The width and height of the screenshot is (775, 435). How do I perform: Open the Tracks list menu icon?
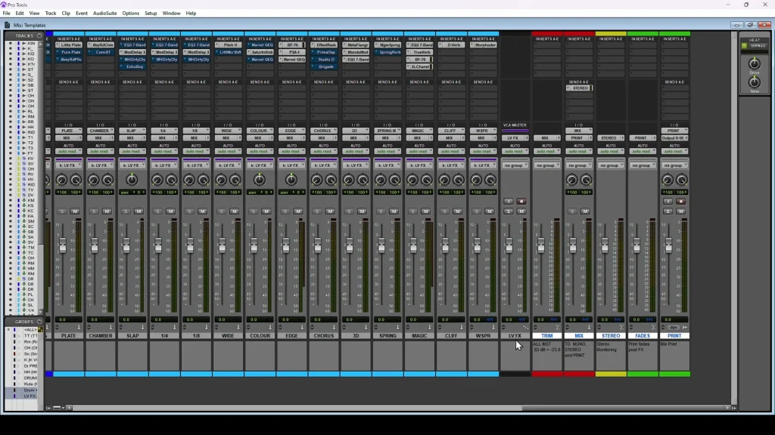[39, 35]
